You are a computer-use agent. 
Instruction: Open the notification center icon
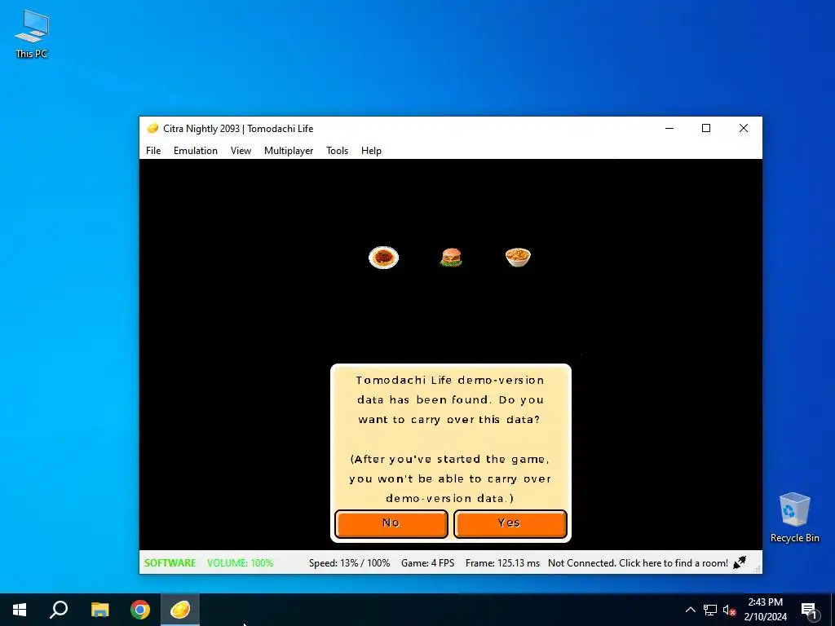pos(809,611)
